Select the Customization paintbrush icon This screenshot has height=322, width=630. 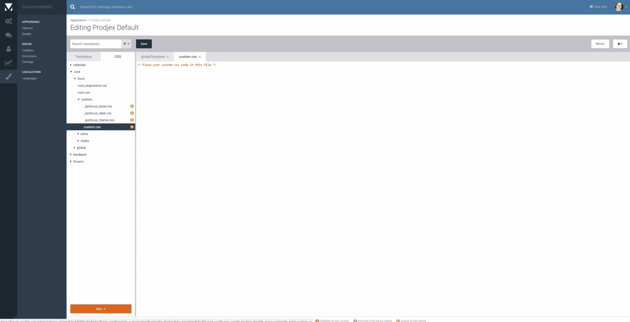tap(9, 76)
